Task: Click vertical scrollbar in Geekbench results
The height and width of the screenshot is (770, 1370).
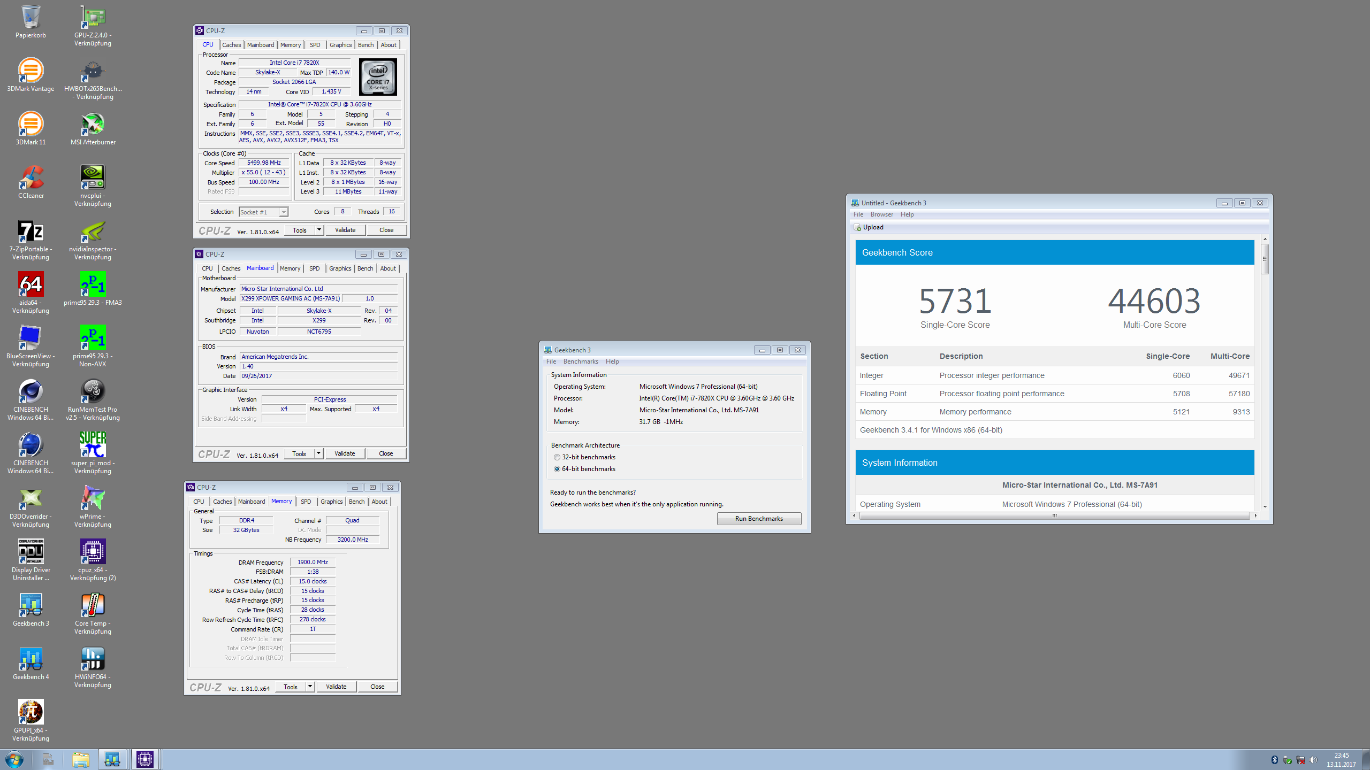Action: (1265, 259)
